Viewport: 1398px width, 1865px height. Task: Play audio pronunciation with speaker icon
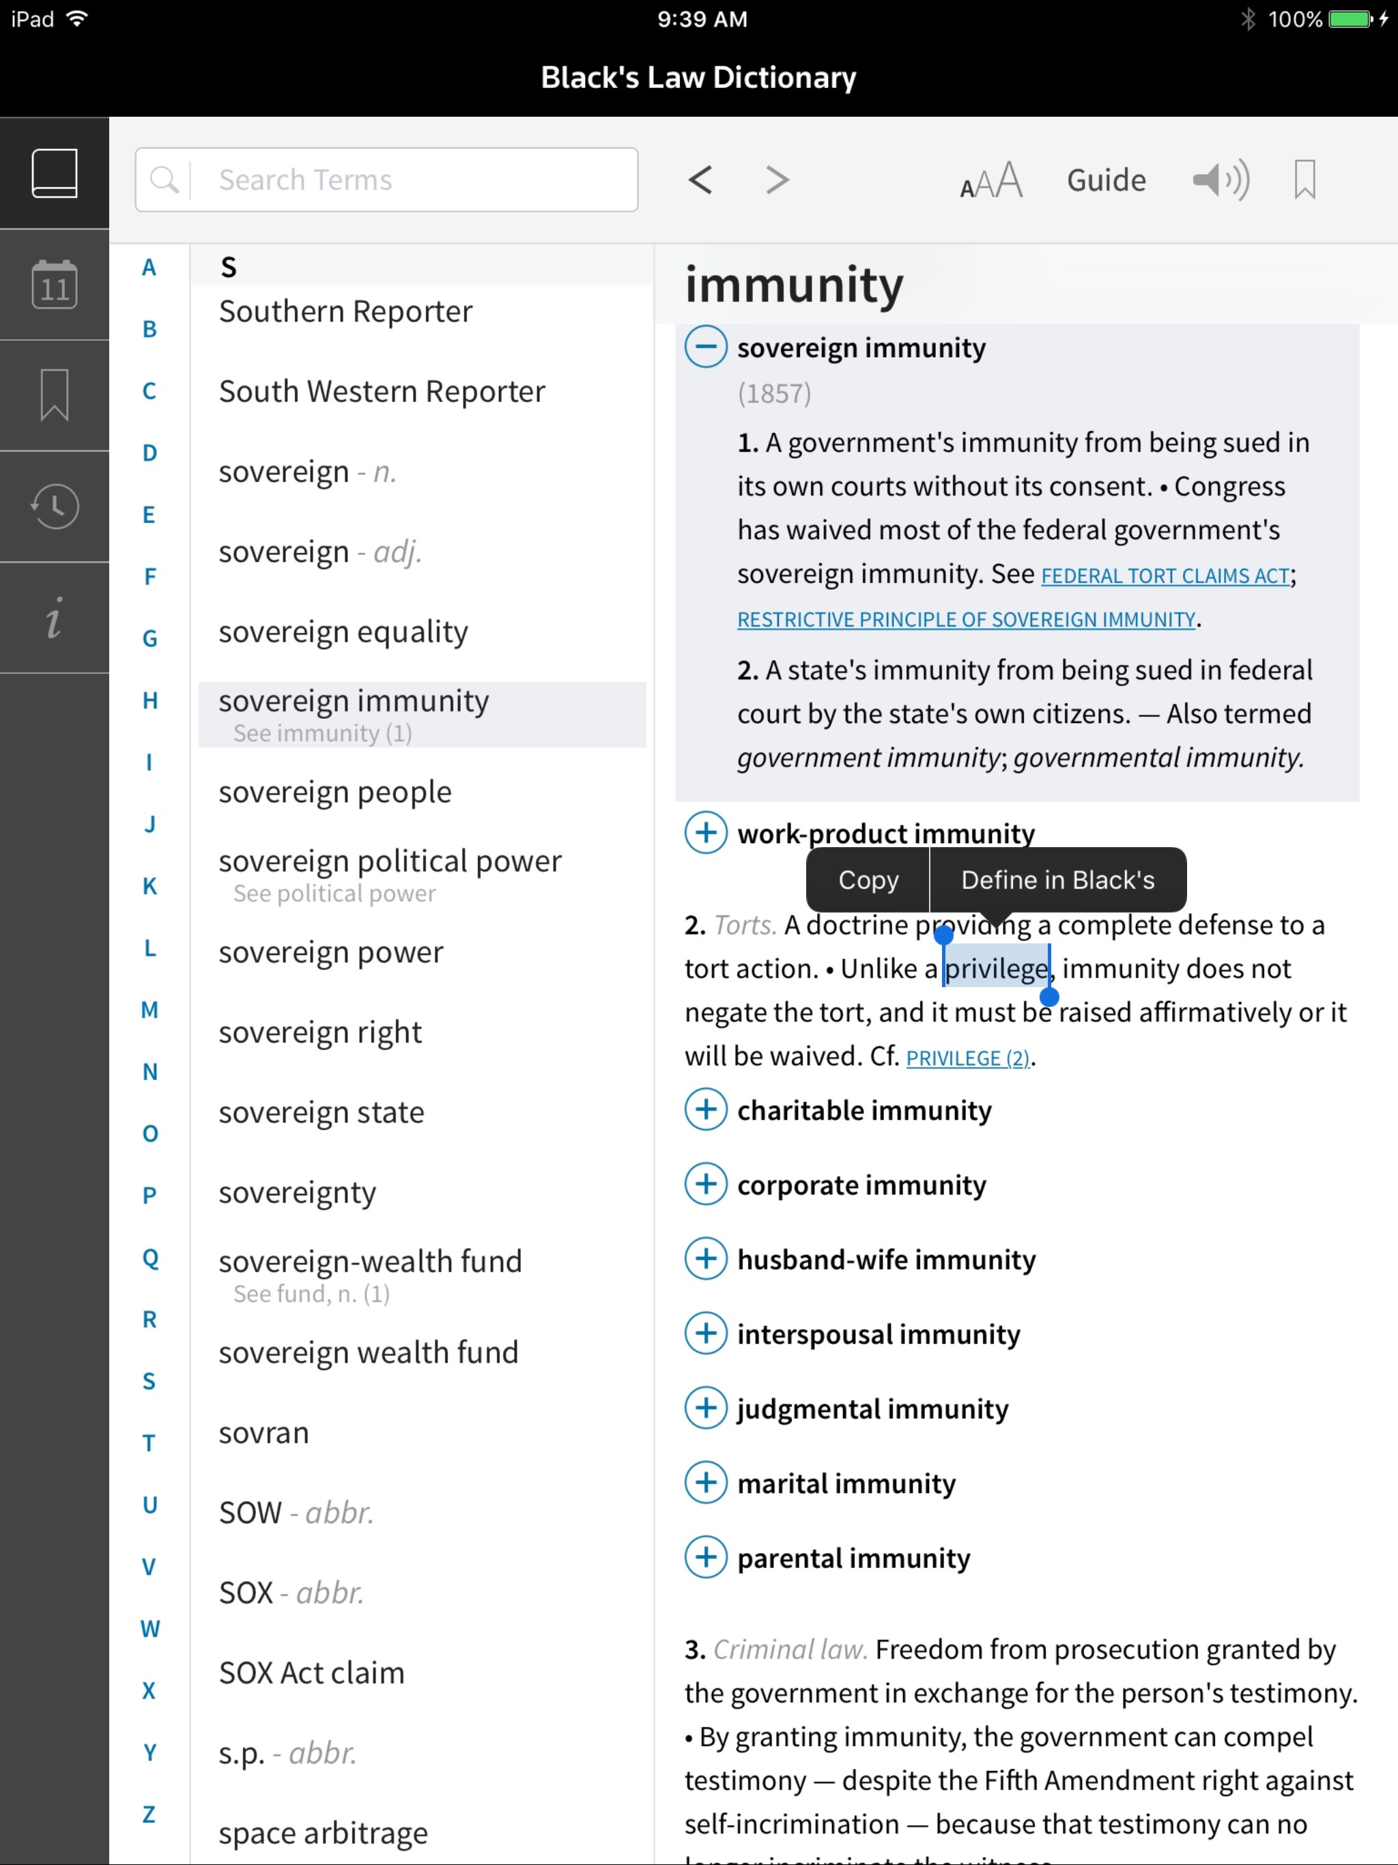click(x=1220, y=180)
